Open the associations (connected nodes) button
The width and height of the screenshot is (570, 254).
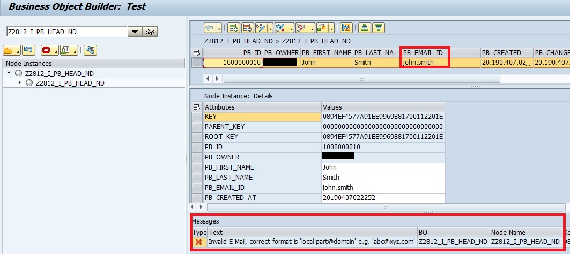pos(304,27)
